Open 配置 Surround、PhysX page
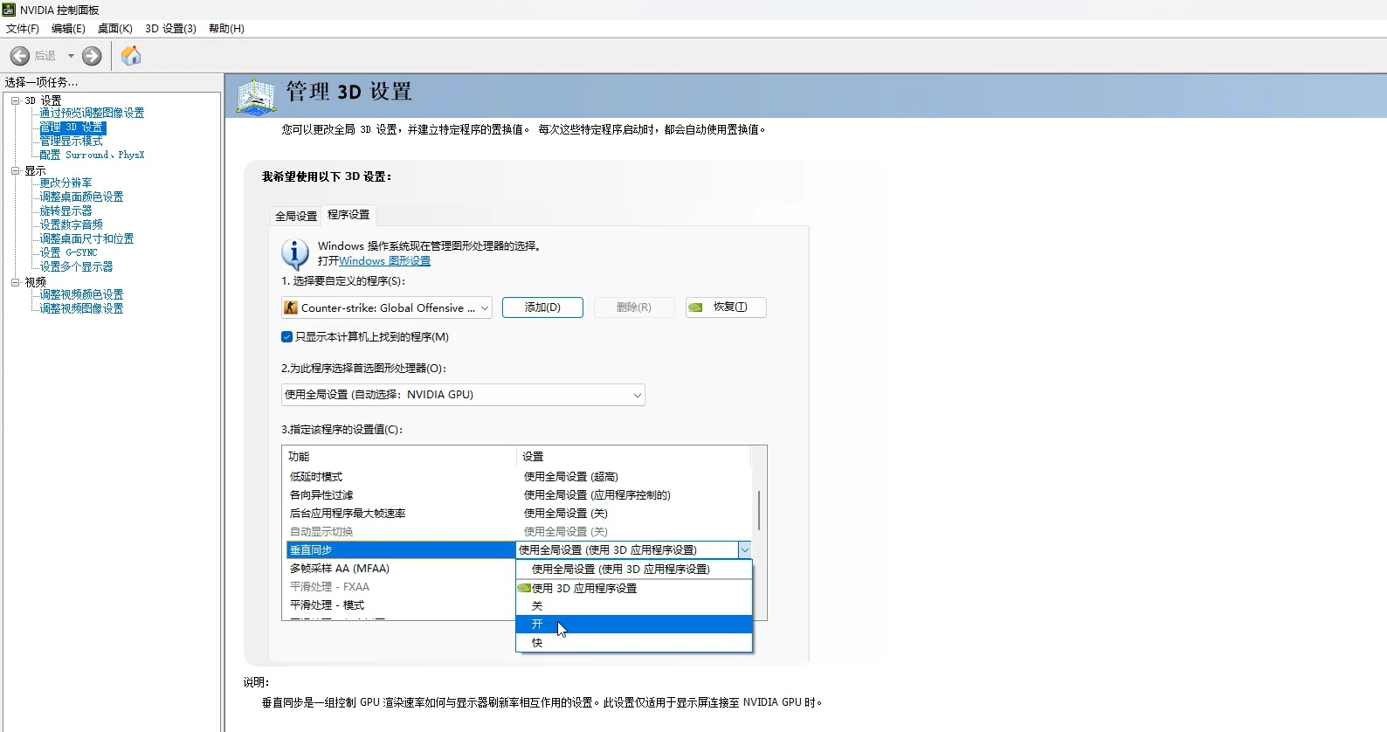Image resolution: width=1387 pixels, height=732 pixels. click(x=92, y=155)
